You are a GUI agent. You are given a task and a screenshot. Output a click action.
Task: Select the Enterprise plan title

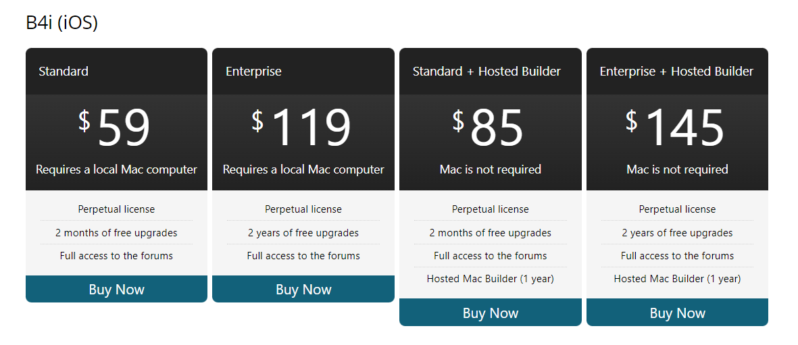click(253, 71)
